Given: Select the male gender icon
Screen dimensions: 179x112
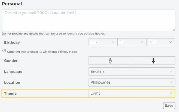Looking at the screenshot, I should coord(110,61).
